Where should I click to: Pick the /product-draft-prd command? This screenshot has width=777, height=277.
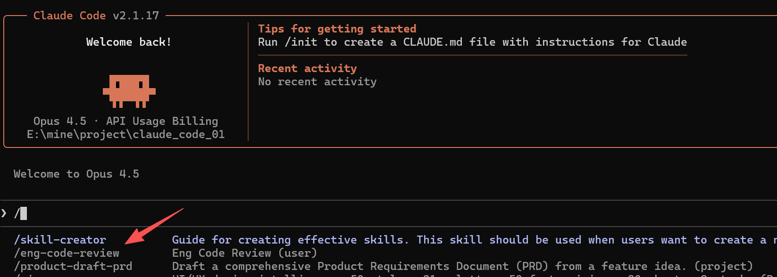(73, 266)
